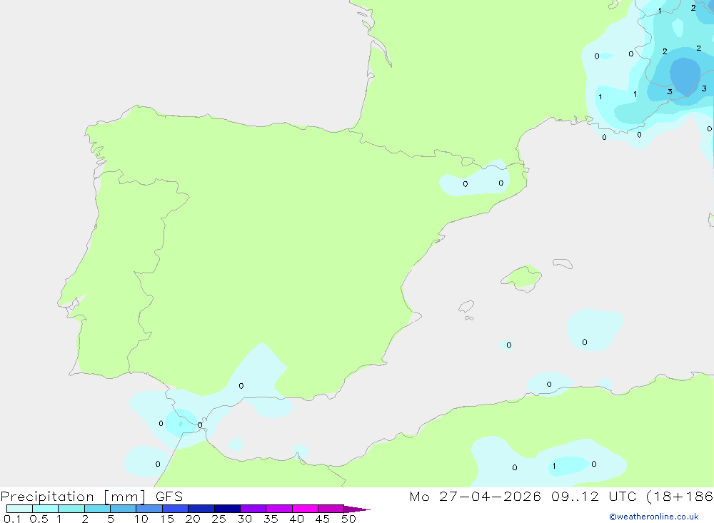This screenshot has height=523, width=714.
Task: Click the (18+186 forecast offset text
Action: point(680,496)
